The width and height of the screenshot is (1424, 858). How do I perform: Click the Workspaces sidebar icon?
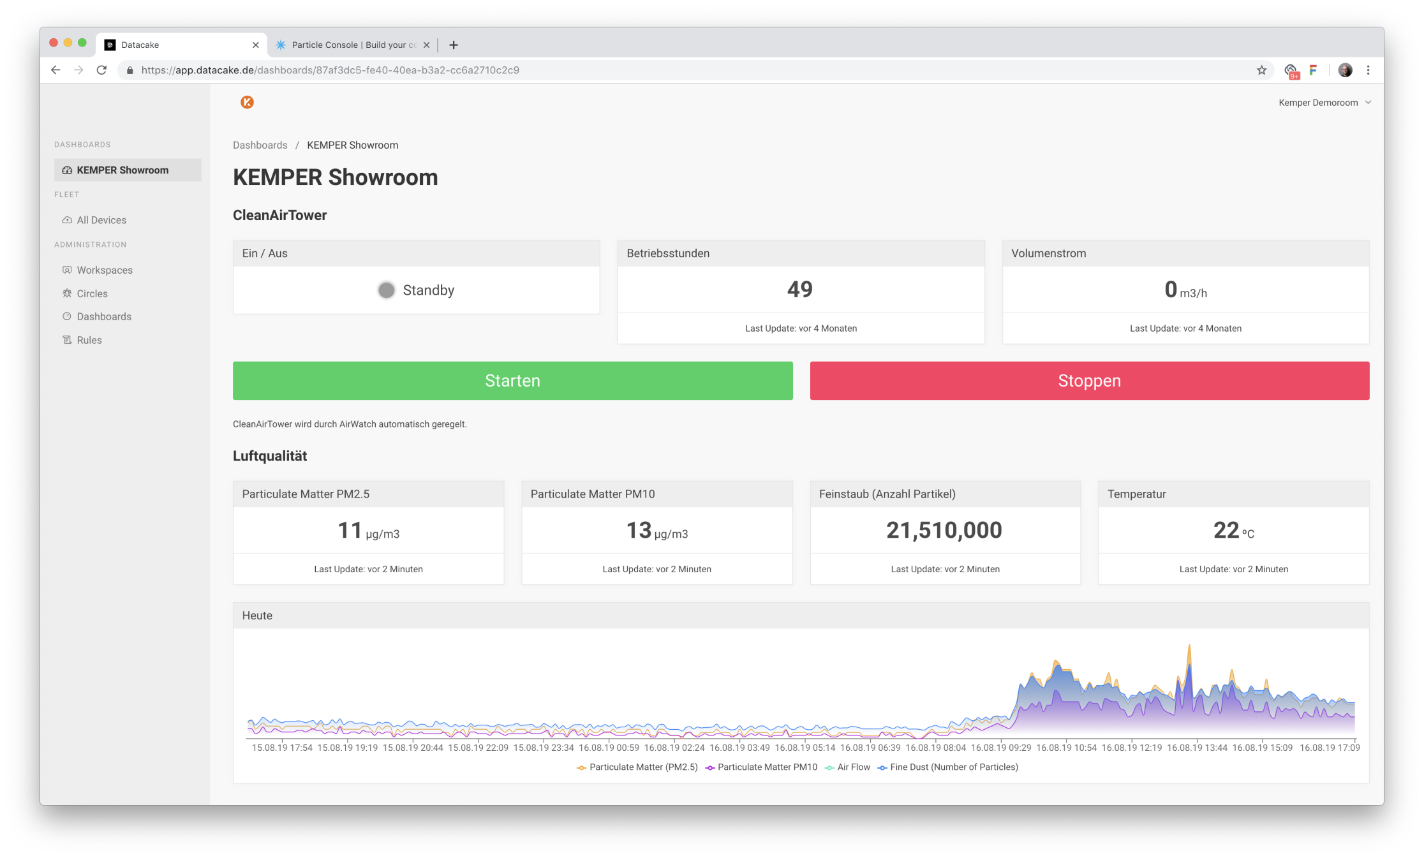(x=67, y=270)
